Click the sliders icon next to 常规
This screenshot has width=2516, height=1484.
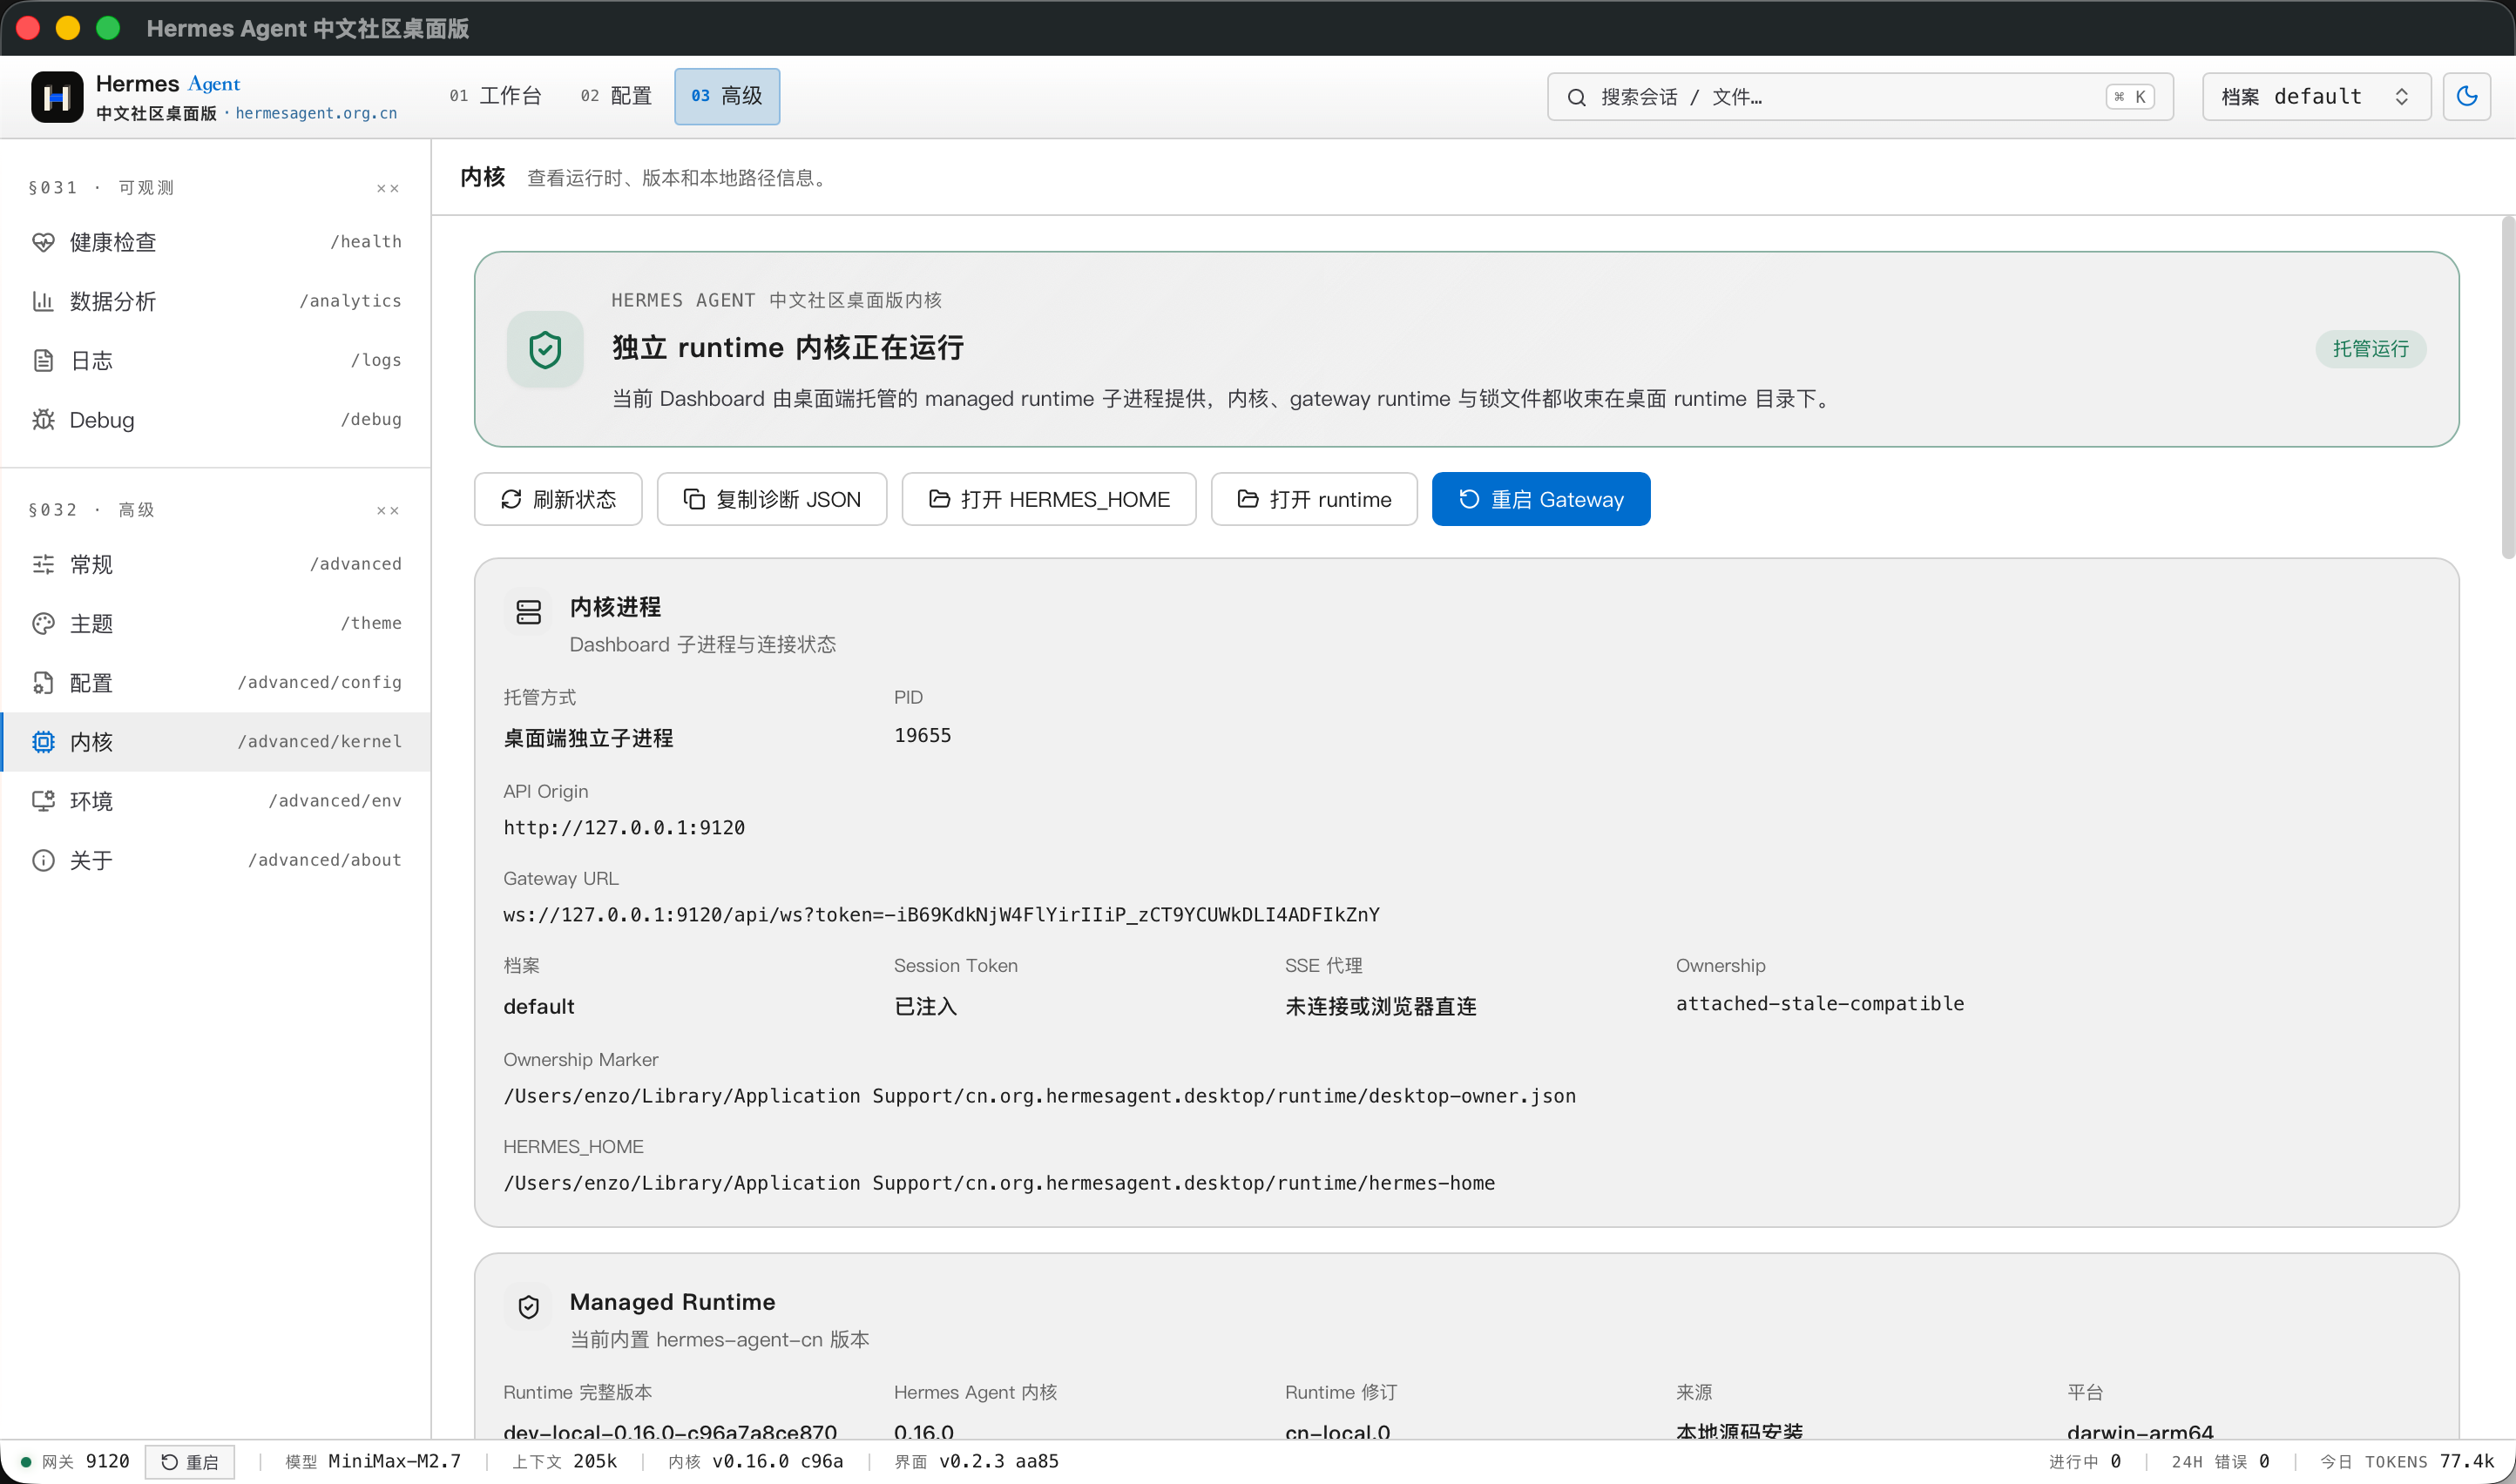tap(43, 564)
